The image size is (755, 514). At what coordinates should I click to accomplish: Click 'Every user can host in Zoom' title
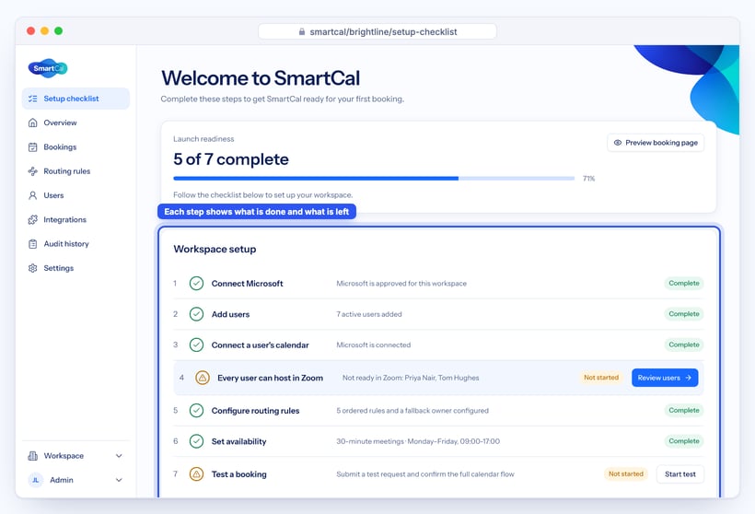(x=270, y=379)
